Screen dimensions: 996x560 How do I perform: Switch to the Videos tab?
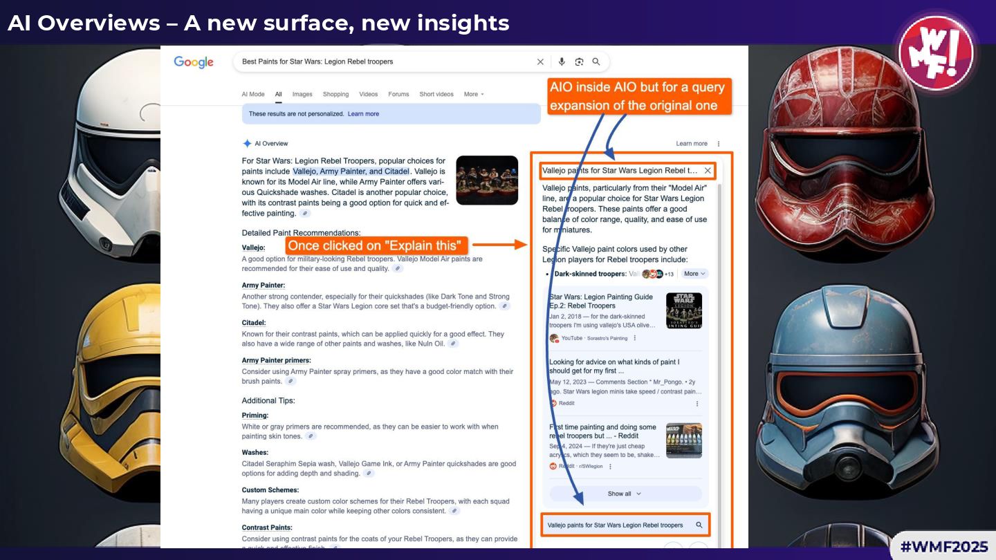(369, 94)
